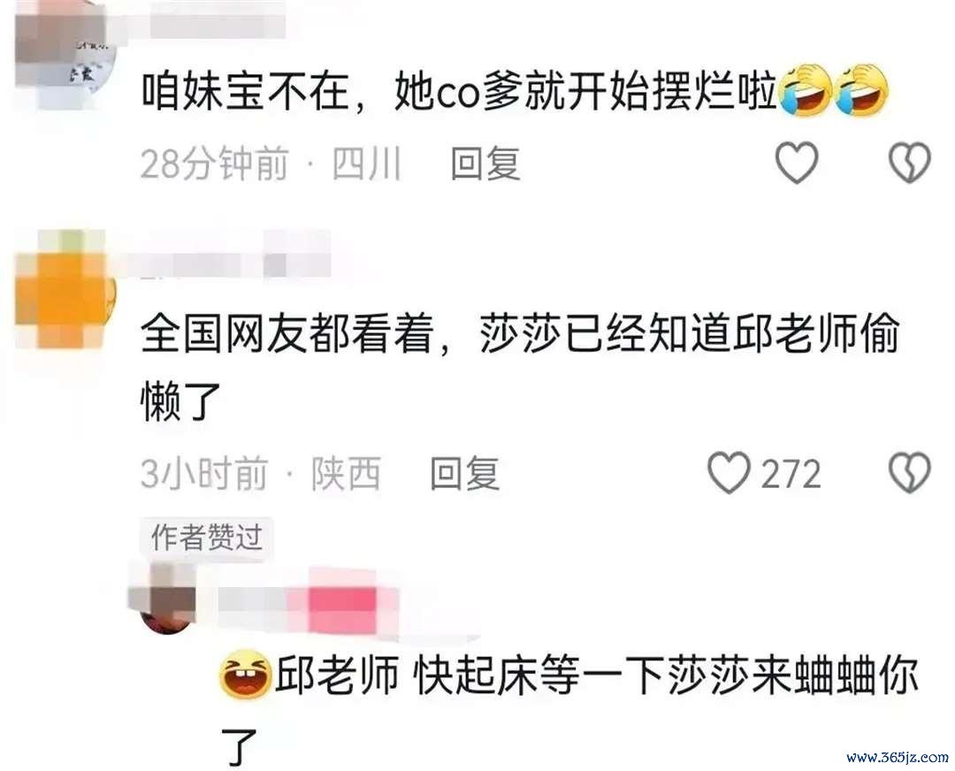Reply to the comment posted 3小时前 from 陕西
The image size is (955, 771).
point(465,473)
